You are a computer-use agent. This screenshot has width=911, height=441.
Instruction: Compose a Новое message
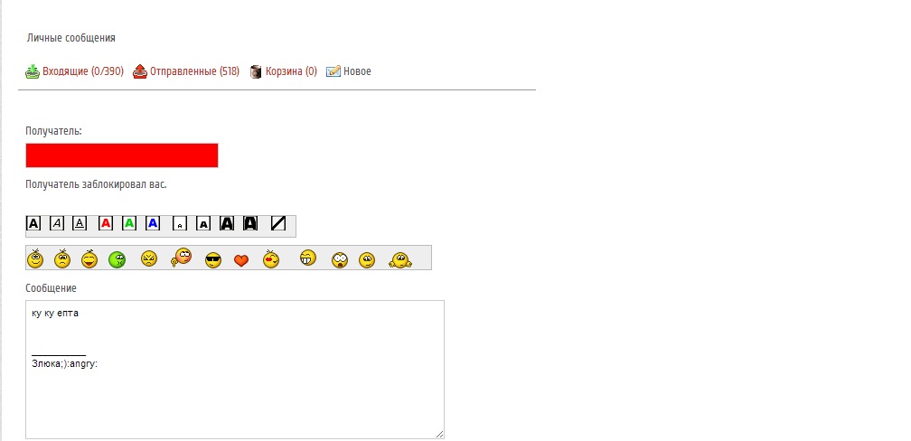pos(349,71)
